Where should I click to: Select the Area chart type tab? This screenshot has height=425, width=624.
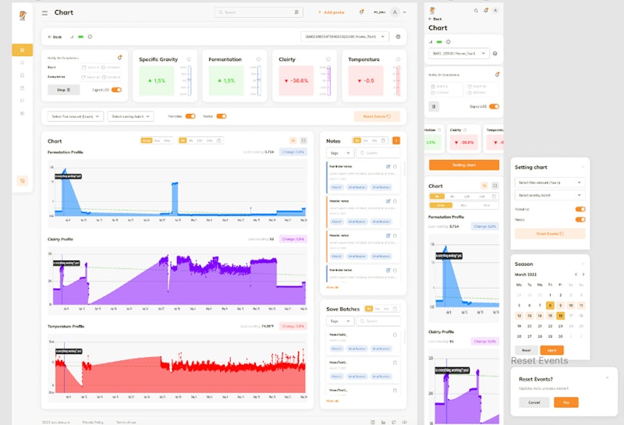click(x=147, y=140)
